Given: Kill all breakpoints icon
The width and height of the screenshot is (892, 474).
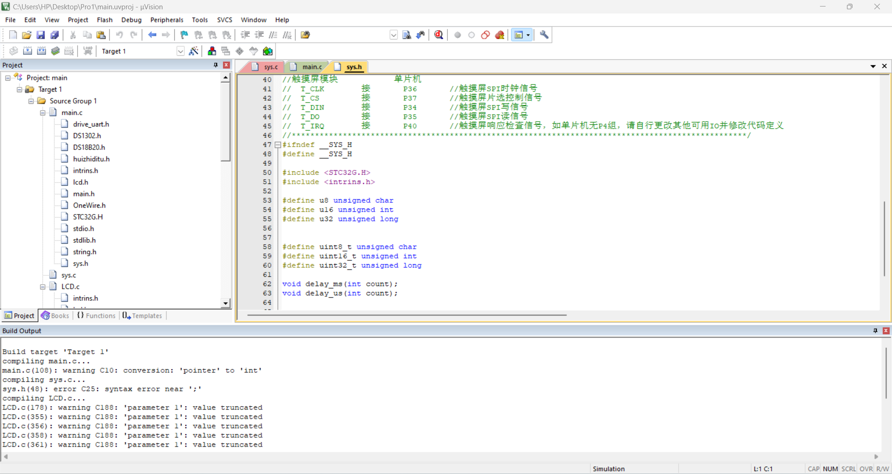Looking at the screenshot, I should pyautogui.click(x=500, y=35).
